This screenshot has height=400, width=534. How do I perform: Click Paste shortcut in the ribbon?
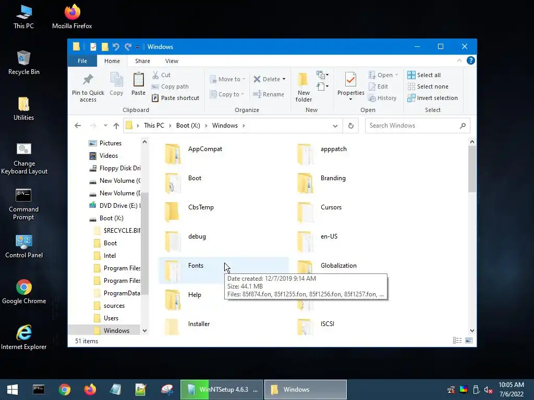(x=175, y=98)
